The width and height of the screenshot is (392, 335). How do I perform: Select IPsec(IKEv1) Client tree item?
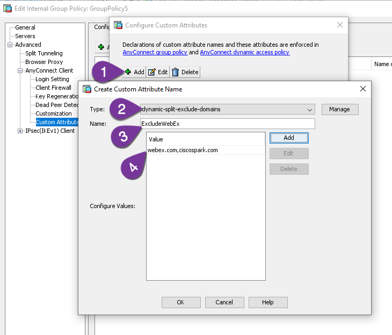point(50,131)
